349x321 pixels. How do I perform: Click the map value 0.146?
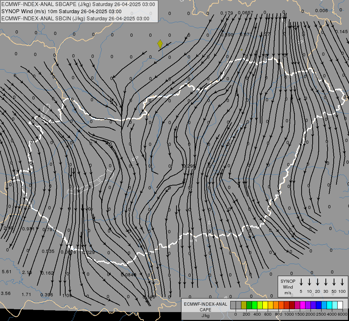149,297
